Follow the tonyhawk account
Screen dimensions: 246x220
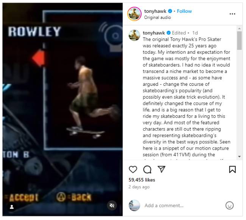tap(184, 11)
